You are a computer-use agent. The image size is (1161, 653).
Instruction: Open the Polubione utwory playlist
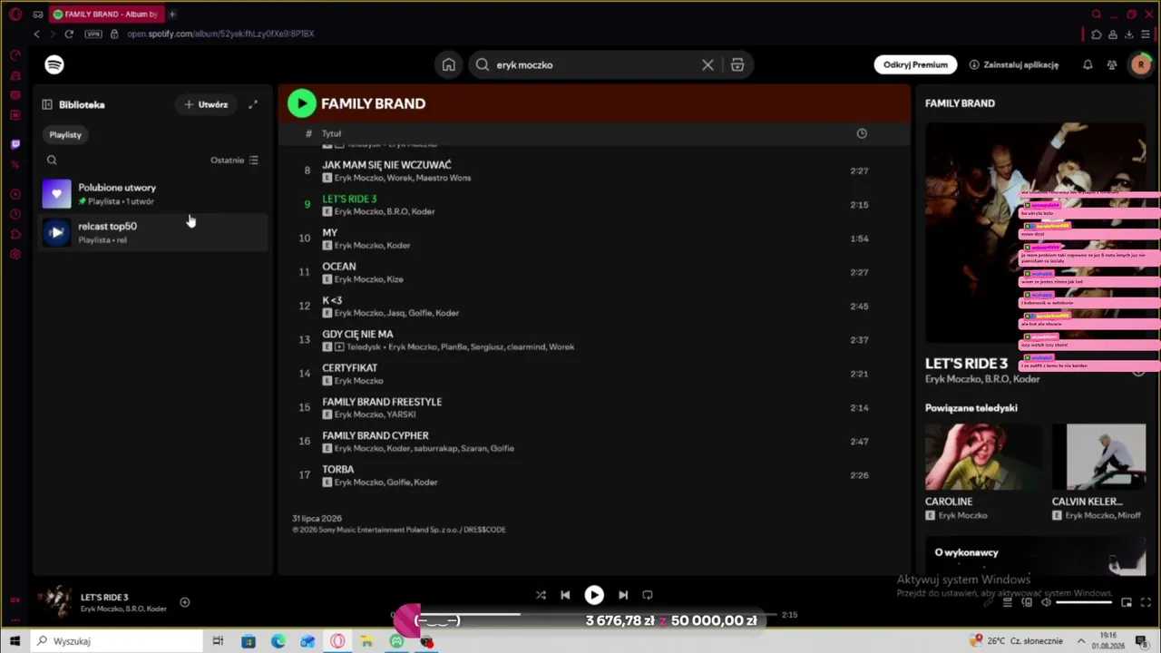tap(152, 194)
